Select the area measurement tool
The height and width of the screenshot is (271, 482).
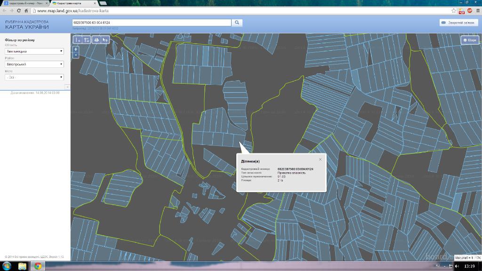coord(86,40)
